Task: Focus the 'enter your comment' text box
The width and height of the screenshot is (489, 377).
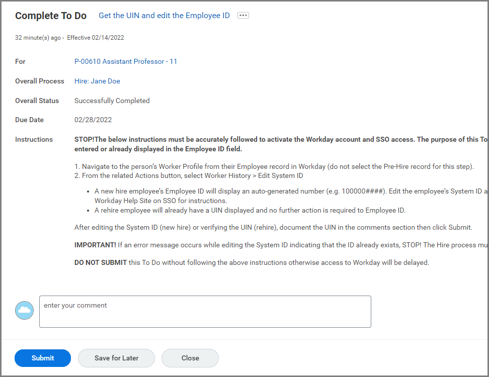Action: point(205,312)
